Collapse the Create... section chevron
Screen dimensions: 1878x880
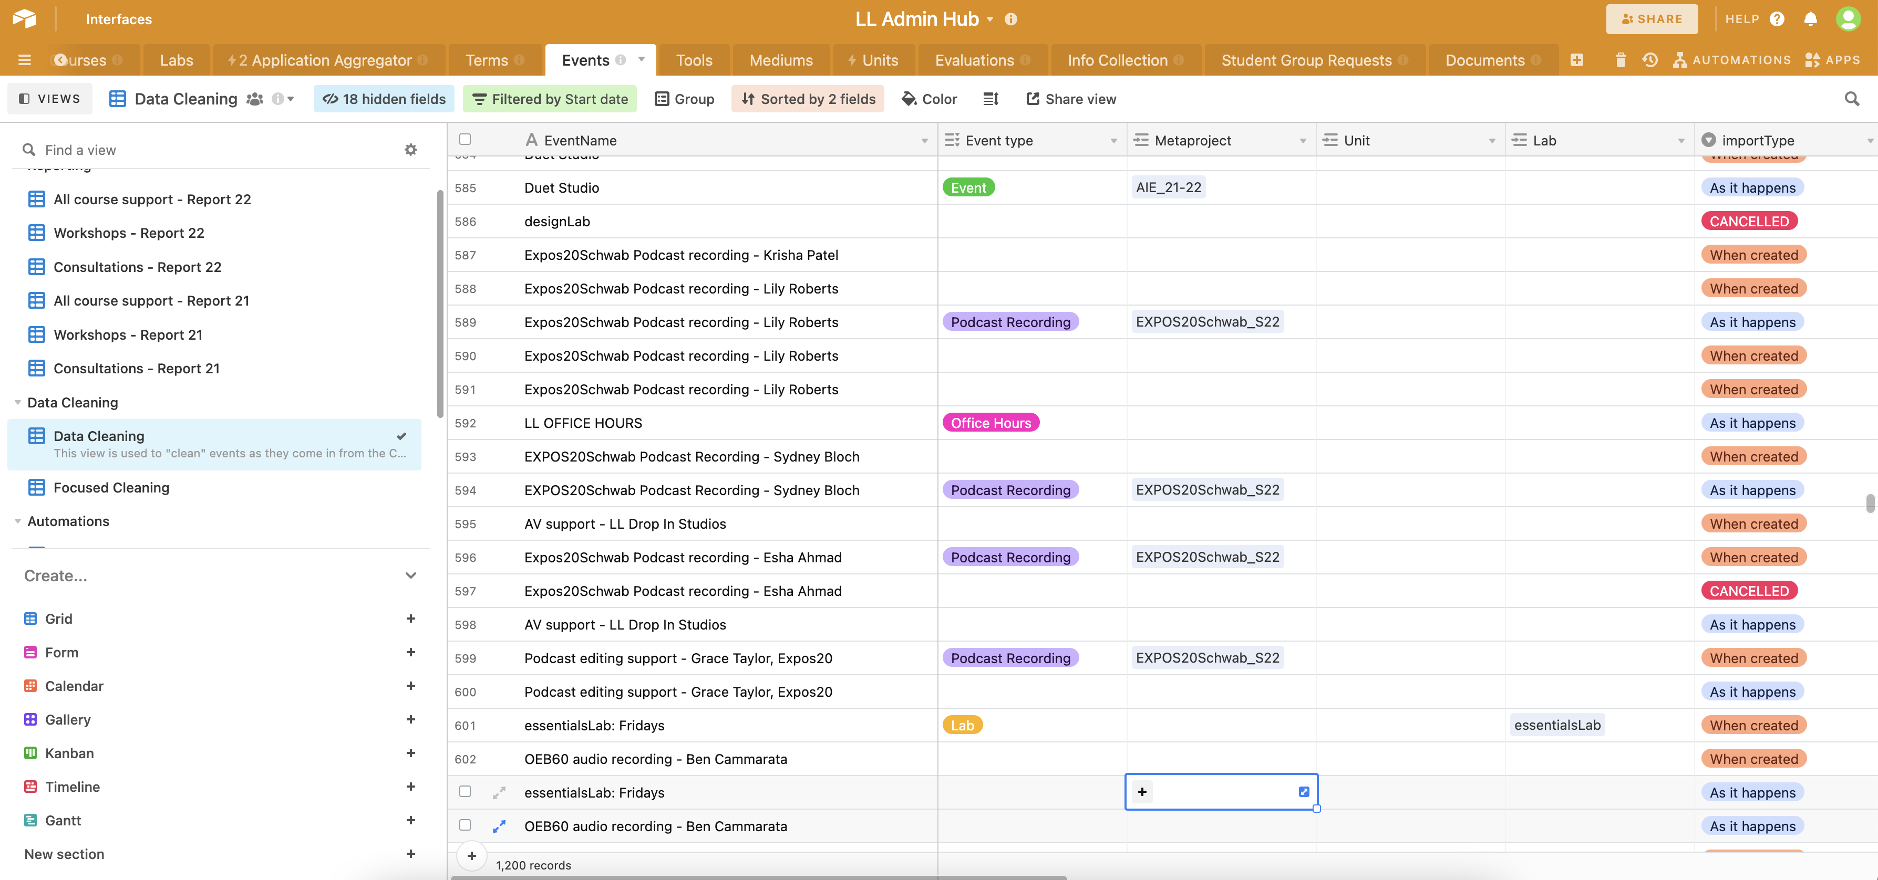[x=410, y=575]
